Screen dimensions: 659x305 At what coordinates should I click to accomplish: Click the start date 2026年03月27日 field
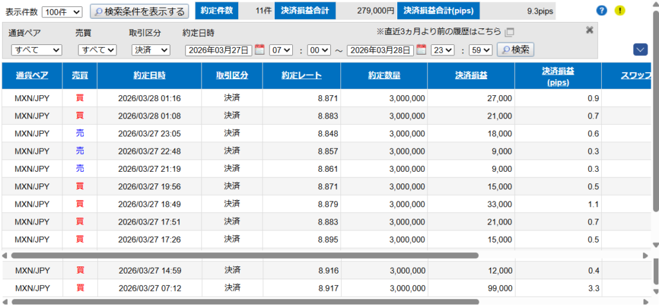click(219, 50)
